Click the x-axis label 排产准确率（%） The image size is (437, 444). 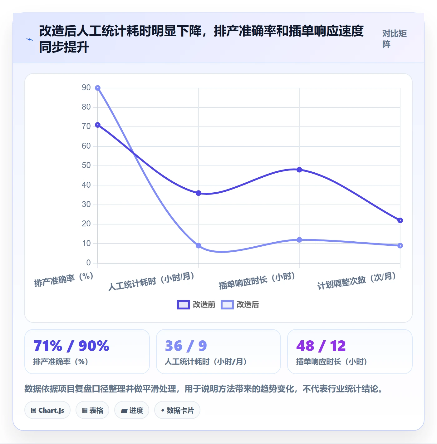64,279
